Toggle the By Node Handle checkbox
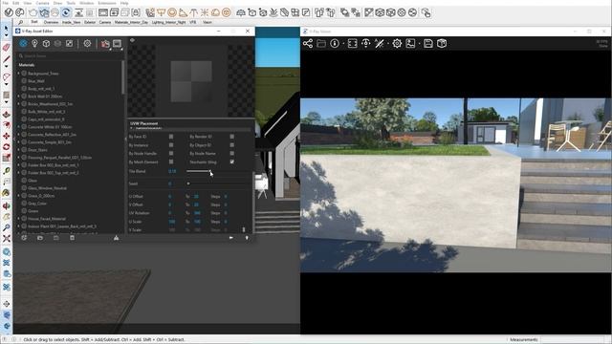Screen dimensions: 612x344 click(171, 153)
